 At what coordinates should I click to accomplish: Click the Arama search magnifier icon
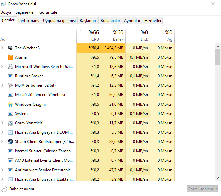pyautogui.click(x=10, y=57)
